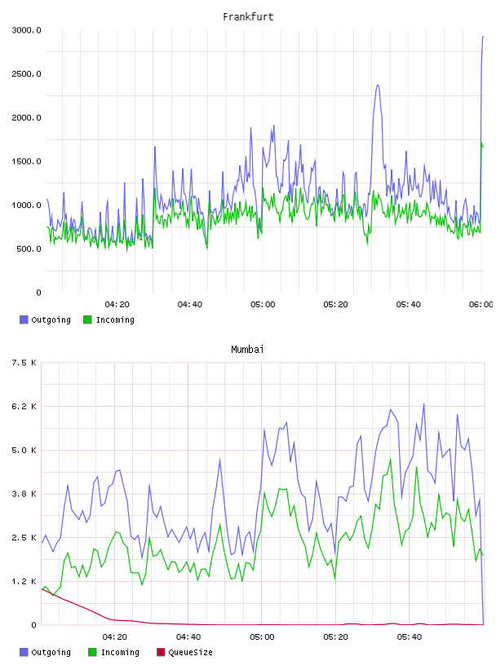Image resolution: width=496 pixels, height=665 pixels.
Task: Click the QueueSize legend label
Action: point(190,652)
